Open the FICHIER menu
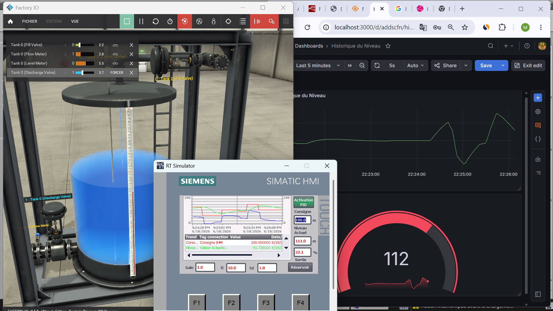The image size is (553, 311). click(30, 21)
